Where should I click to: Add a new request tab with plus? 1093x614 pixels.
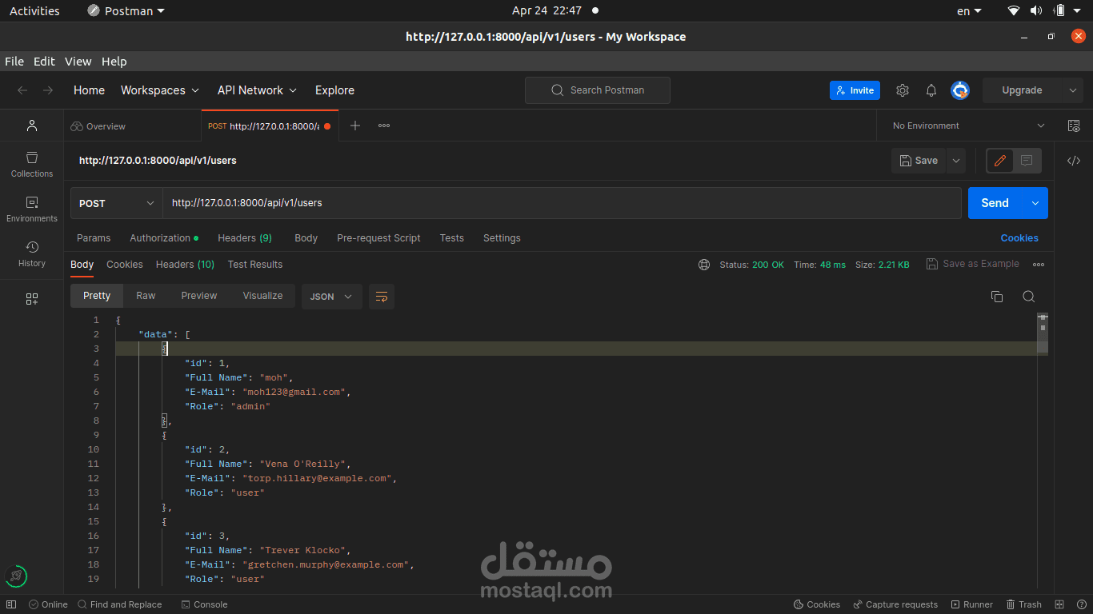tap(355, 126)
